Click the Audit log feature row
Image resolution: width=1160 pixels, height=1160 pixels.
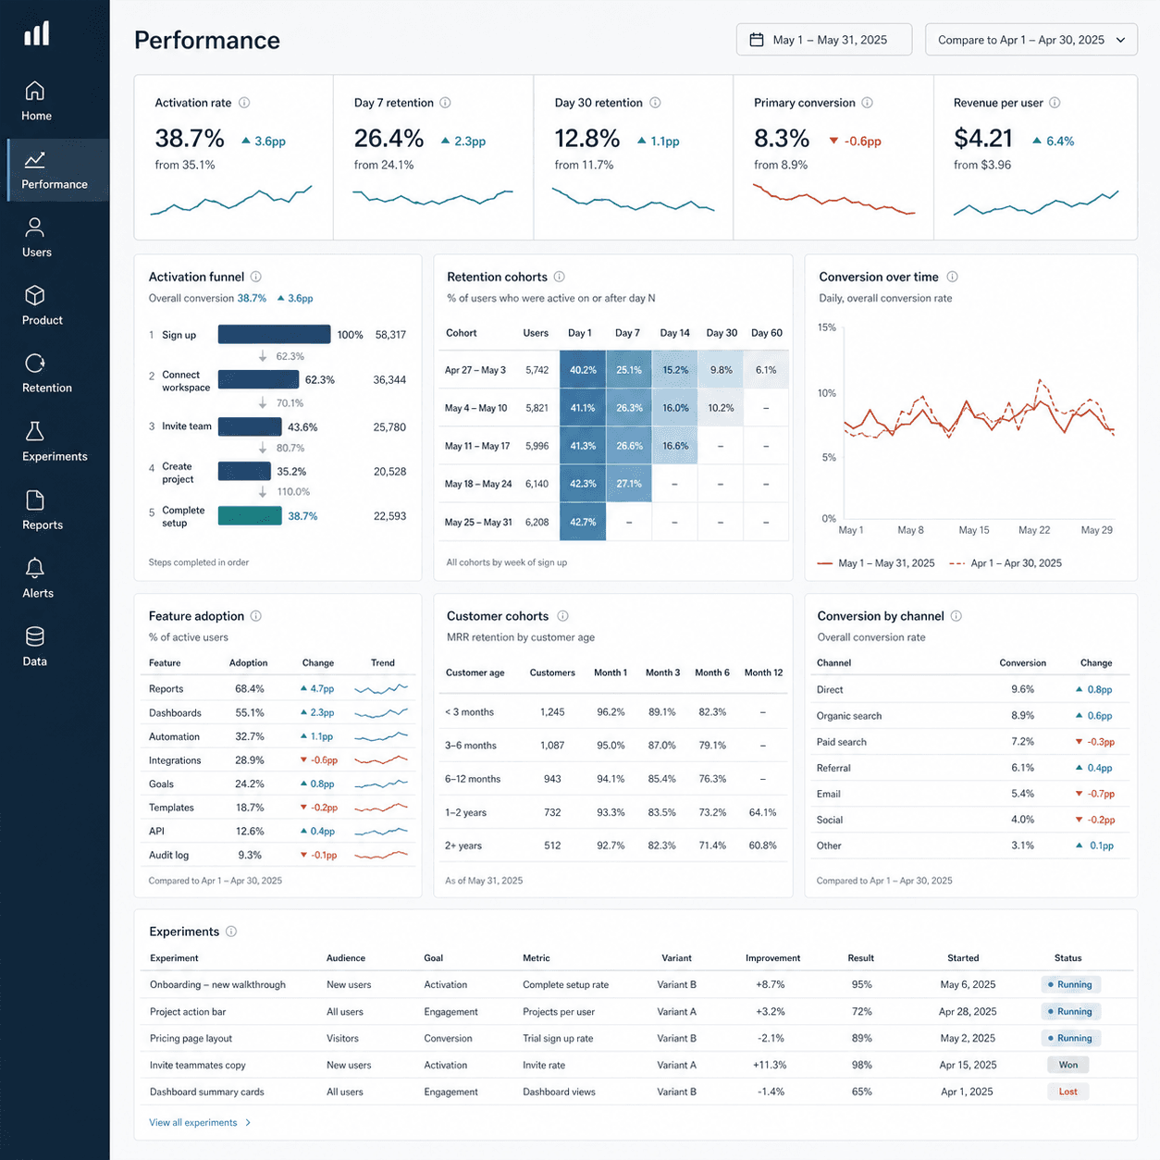coord(278,855)
